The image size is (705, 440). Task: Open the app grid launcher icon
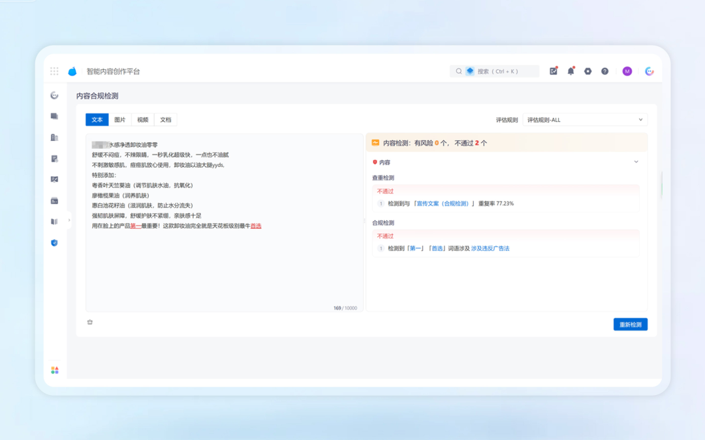pos(54,71)
